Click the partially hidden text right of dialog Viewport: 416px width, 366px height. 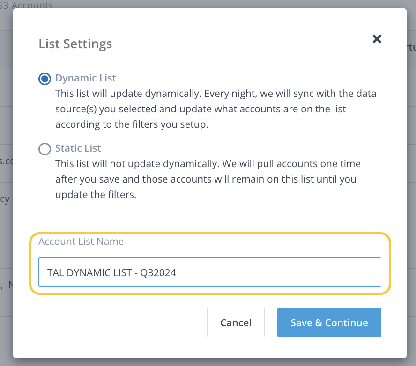pyautogui.click(x=411, y=47)
